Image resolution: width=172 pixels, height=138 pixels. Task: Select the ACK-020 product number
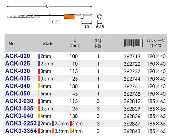[x=18, y=56]
